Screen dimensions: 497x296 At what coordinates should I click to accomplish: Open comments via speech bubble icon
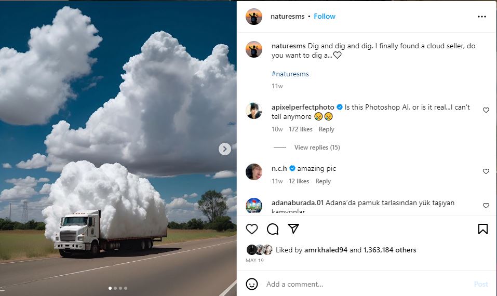point(273,229)
